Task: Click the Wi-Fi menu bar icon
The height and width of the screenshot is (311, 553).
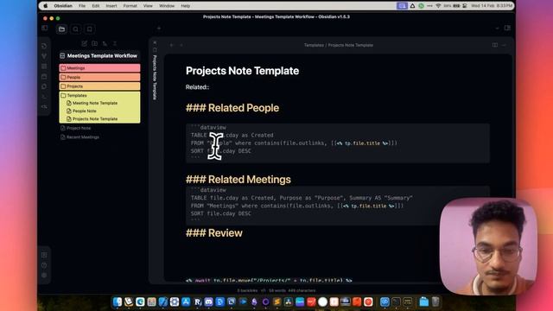Action: [438, 6]
